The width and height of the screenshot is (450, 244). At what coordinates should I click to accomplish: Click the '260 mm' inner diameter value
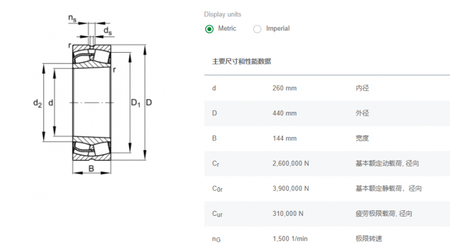285,88
